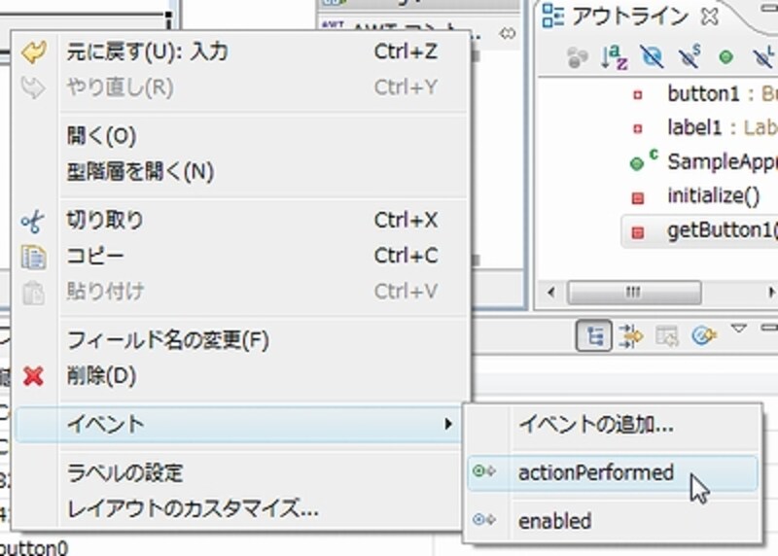Screen dimensions: 778x556
Task: Click the コピー copy icon in context menu
Action: [34, 257]
